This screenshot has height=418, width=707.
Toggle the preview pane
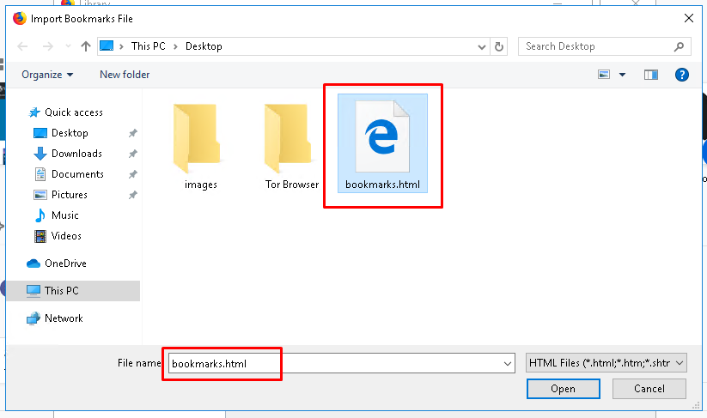pyautogui.click(x=650, y=75)
